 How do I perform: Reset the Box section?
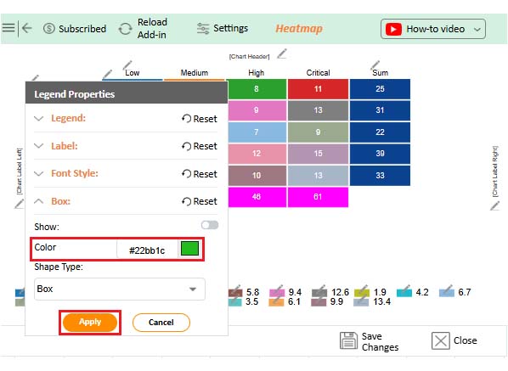click(200, 201)
